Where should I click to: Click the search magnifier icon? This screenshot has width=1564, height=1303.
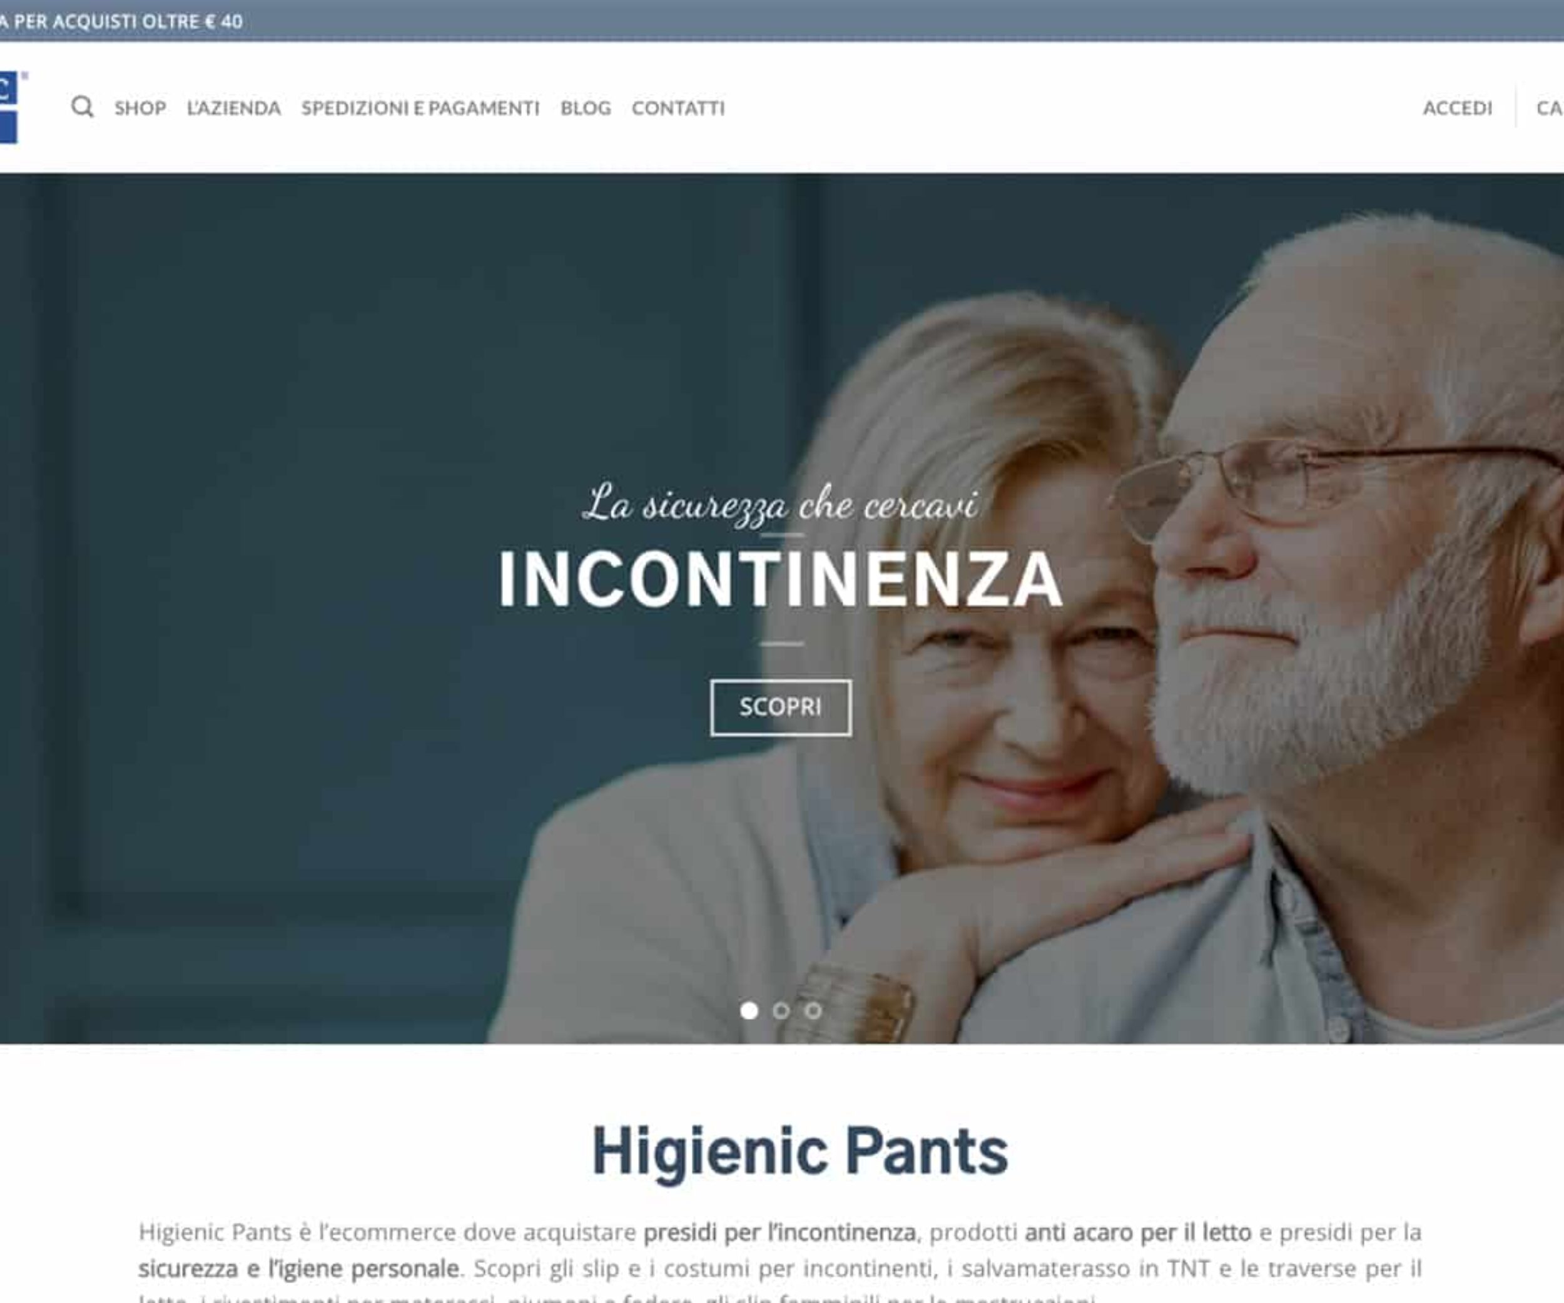pyautogui.click(x=83, y=107)
